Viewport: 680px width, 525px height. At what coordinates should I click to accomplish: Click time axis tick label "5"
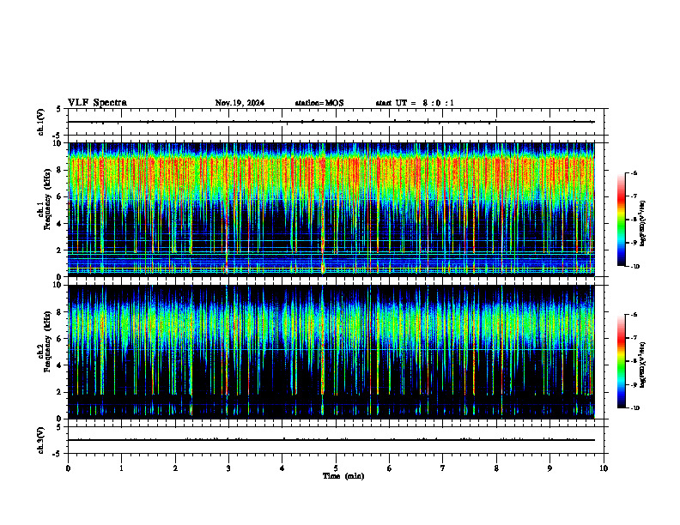pos(336,468)
